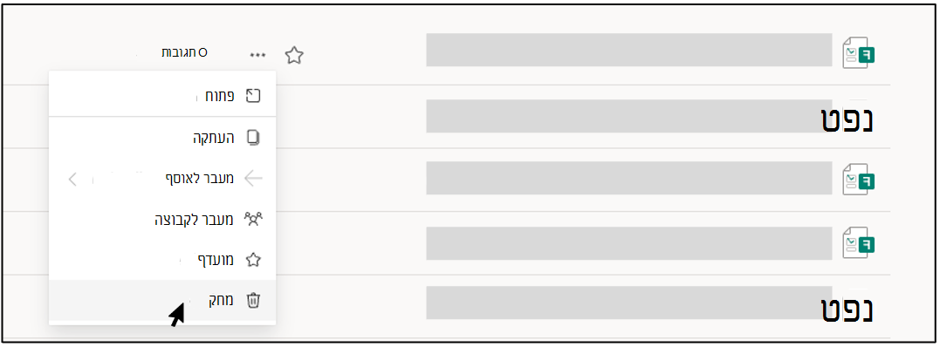The width and height of the screenshot is (940, 347).
Task: Click the trash can icon next to מחק
Action: 254,300
